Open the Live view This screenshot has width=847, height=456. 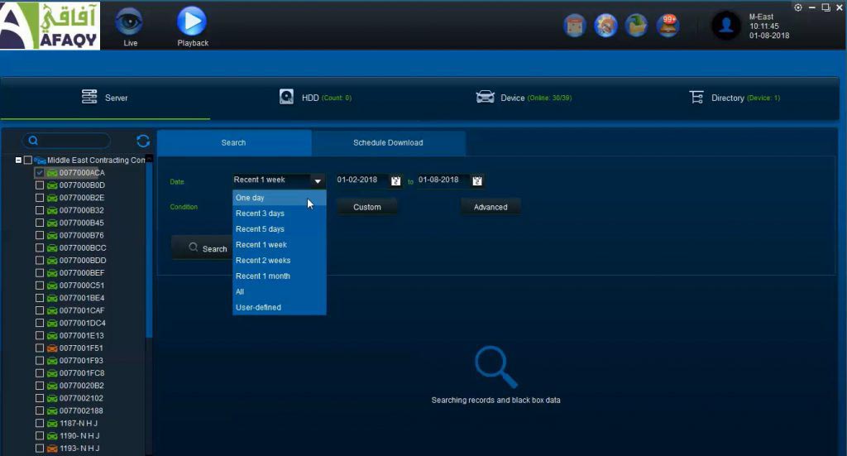pos(129,27)
